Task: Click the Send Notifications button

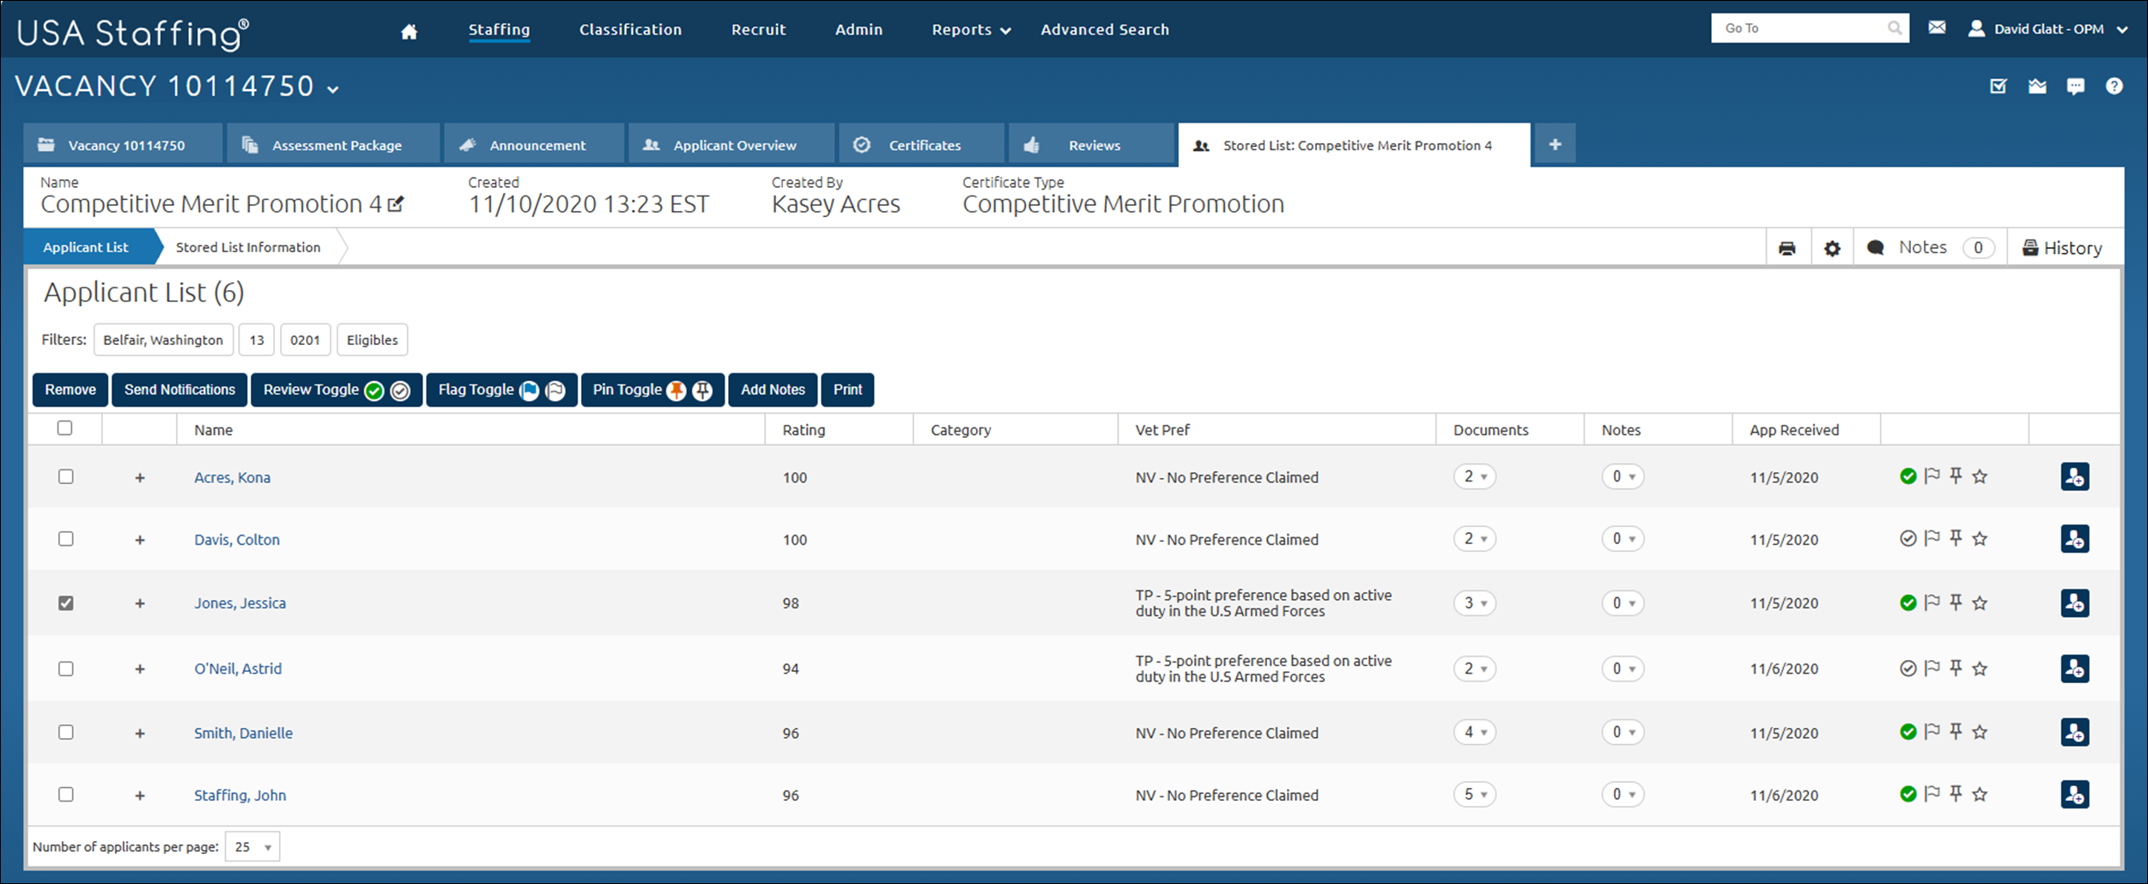Action: 179,390
